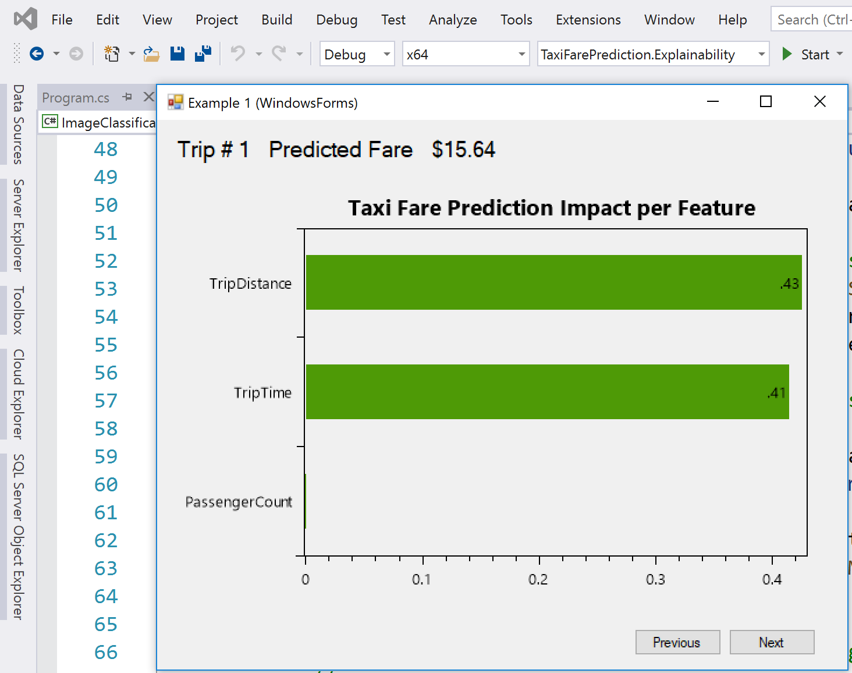Click the Search input field
Screen dimensions: 852x673
click(811, 20)
